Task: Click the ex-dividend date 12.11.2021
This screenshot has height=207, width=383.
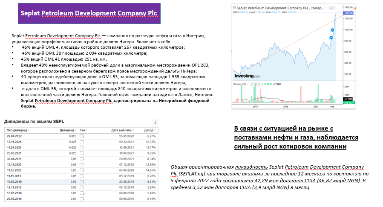Action: 14,142
